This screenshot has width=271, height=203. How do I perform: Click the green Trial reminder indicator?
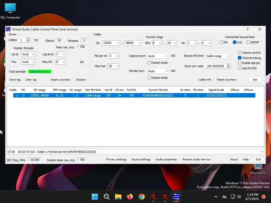[x=40, y=71]
